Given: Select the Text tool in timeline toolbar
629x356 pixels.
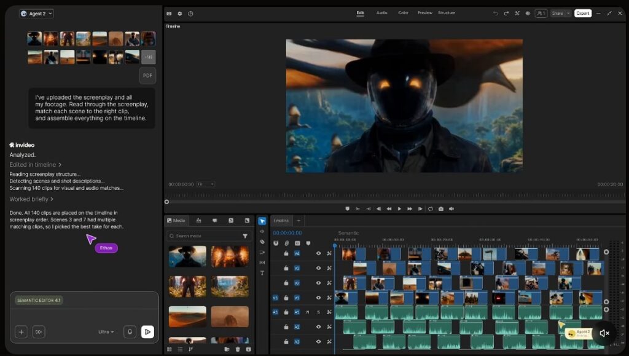Looking at the screenshot, I should [262, 273].
